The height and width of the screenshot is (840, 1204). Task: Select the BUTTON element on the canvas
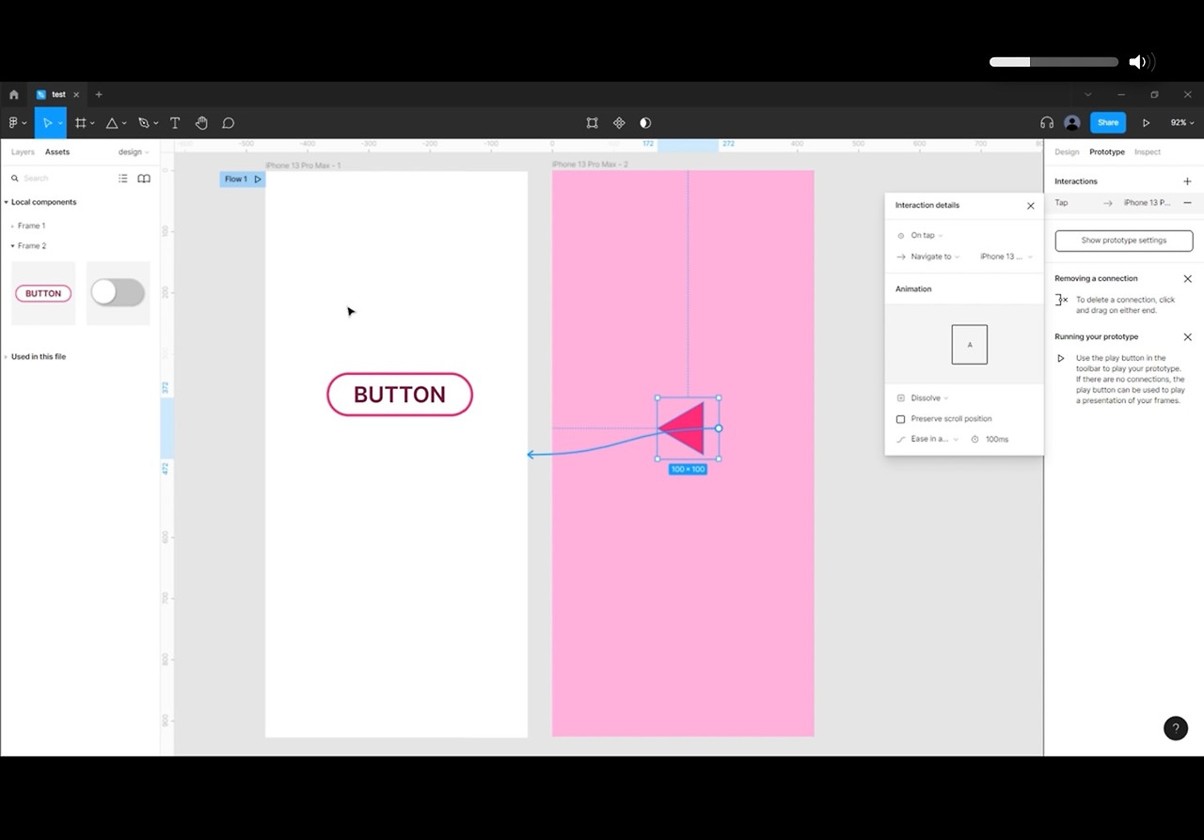tap(400, 395)
